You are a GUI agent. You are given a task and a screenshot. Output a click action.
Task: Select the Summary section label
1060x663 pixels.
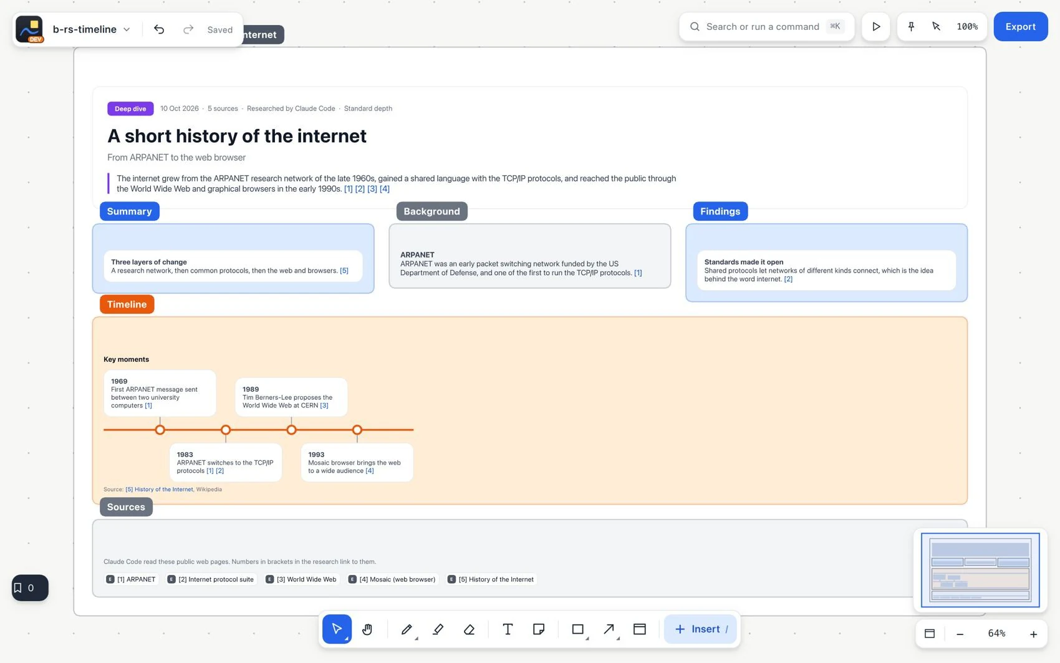[x=130, y=211]
